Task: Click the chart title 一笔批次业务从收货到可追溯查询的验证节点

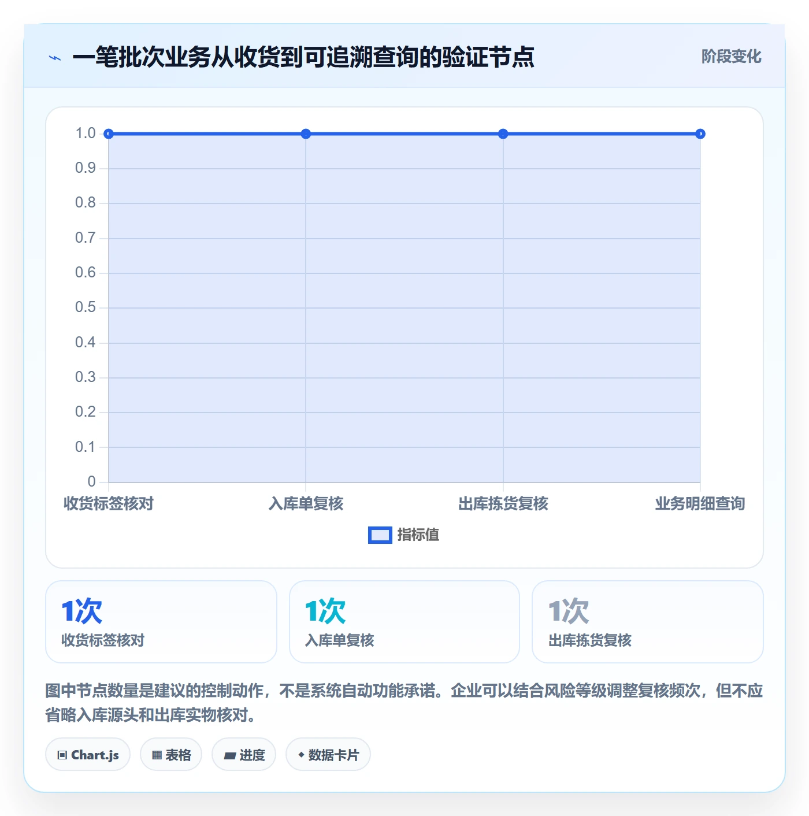Action: tap(303, 57)
